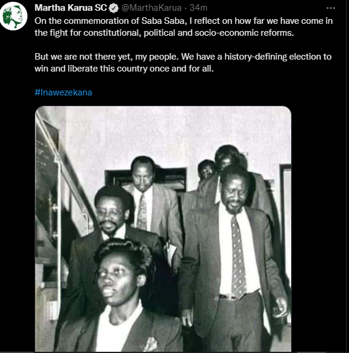Click the belt buckle of bearded man
349x353 pixels.
(228, 297)
